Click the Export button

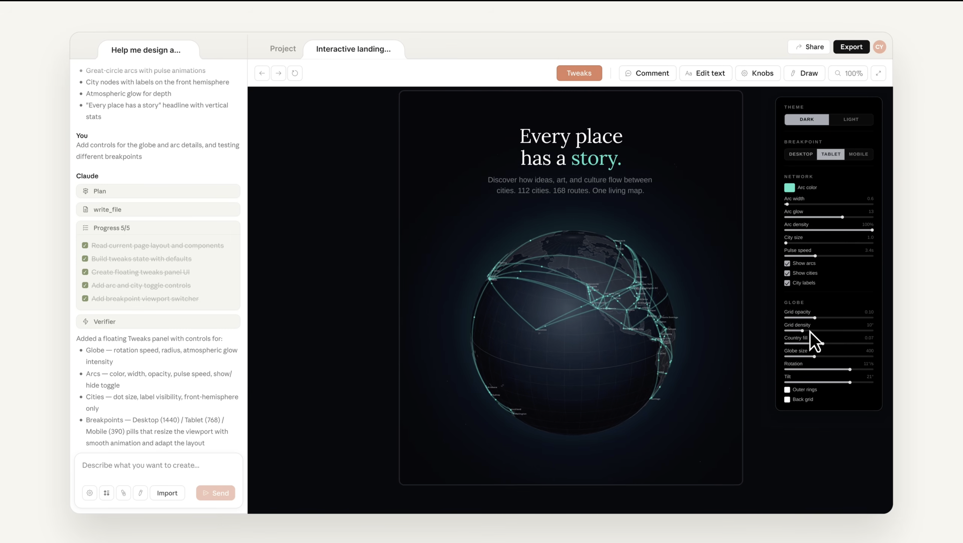851,47
